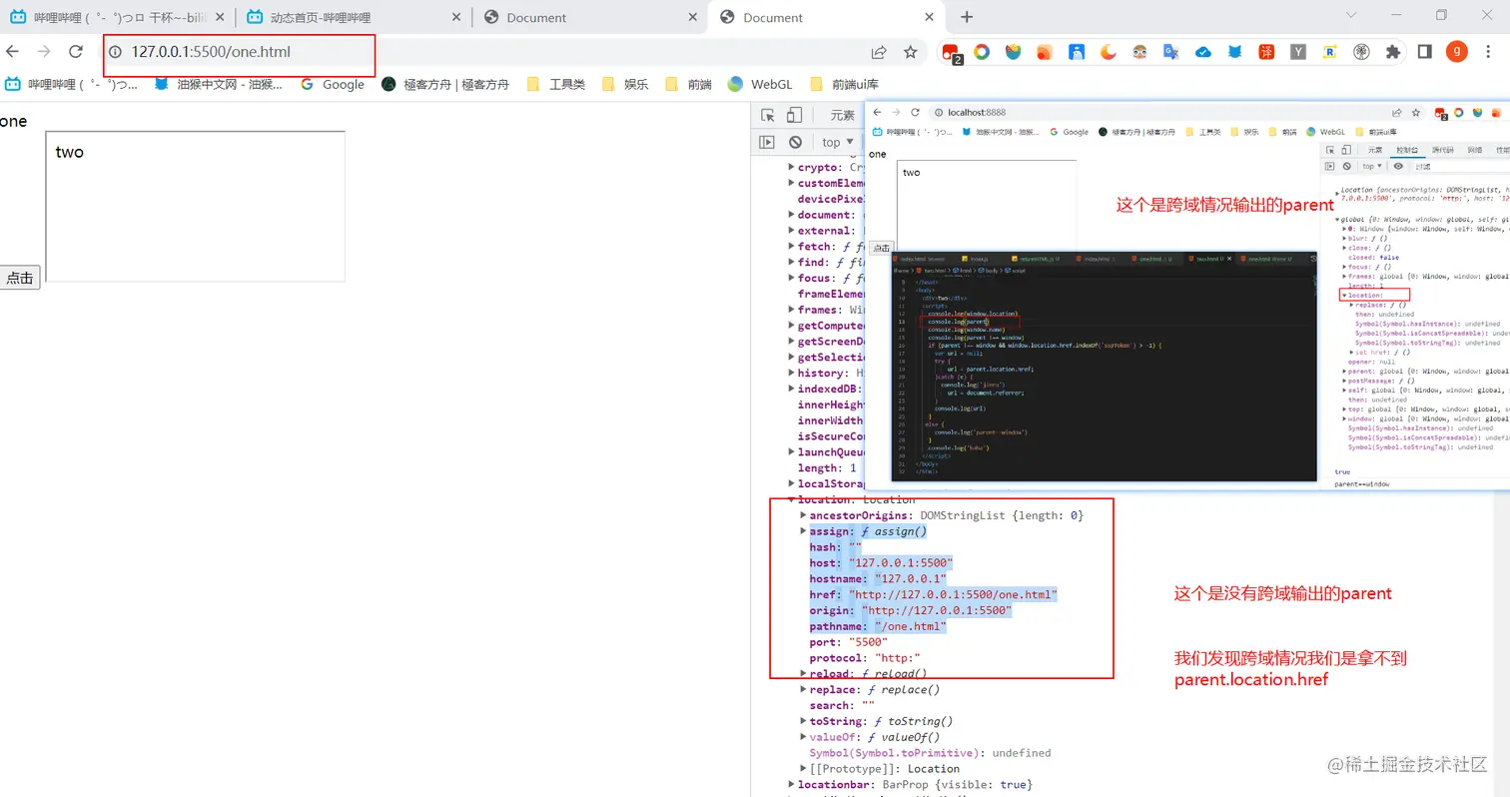
Task: Open the red extension with badge 2
Action: coord(951,53)
